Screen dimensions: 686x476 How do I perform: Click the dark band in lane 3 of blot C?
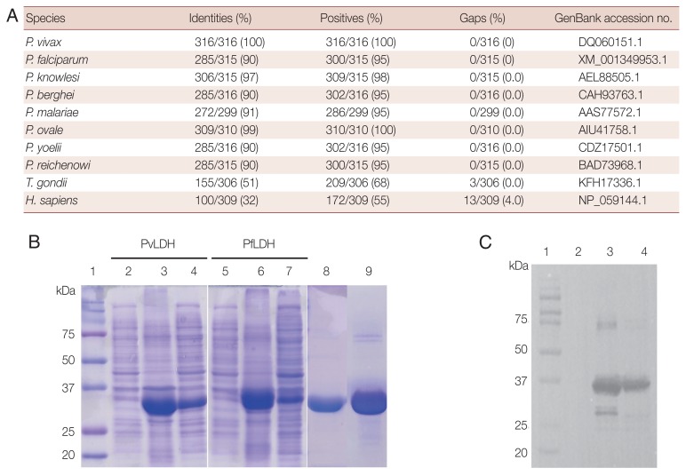point(607,386)
